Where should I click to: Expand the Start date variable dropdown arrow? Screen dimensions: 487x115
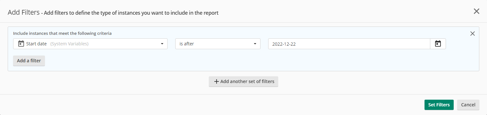(x=162, y=44)
